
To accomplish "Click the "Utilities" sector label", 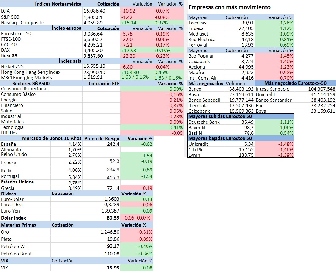I will pos(9,133).
